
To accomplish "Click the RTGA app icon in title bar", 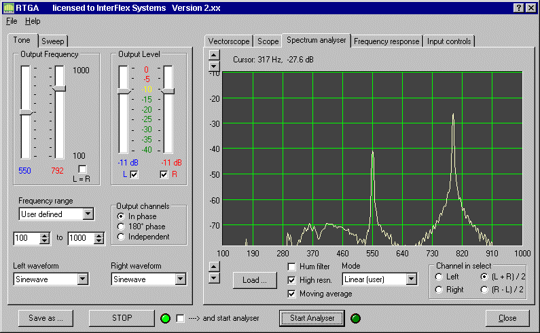I will pyautogui.click(x=8, y=8).
